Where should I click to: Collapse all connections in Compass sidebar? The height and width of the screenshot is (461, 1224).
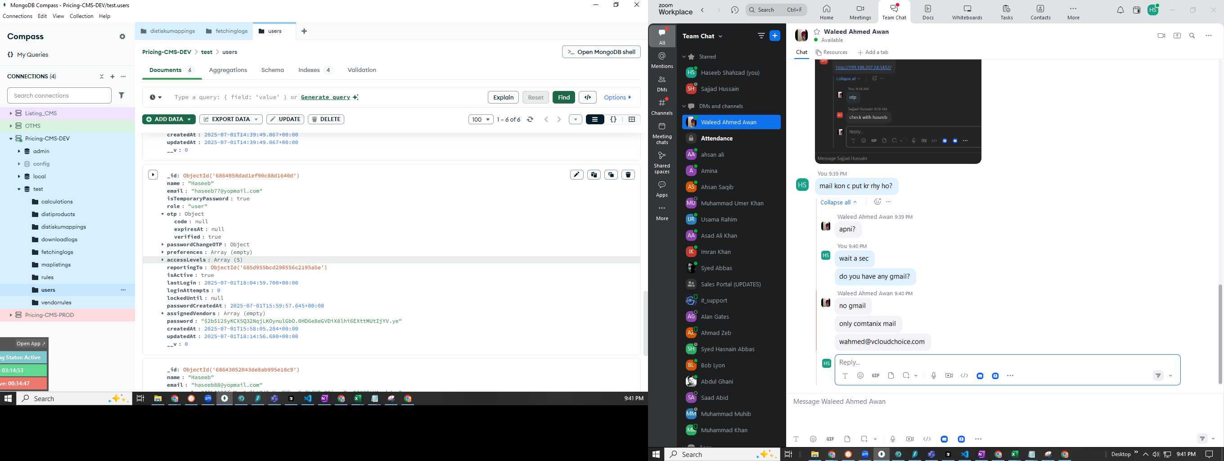click(x=102, y=77)
